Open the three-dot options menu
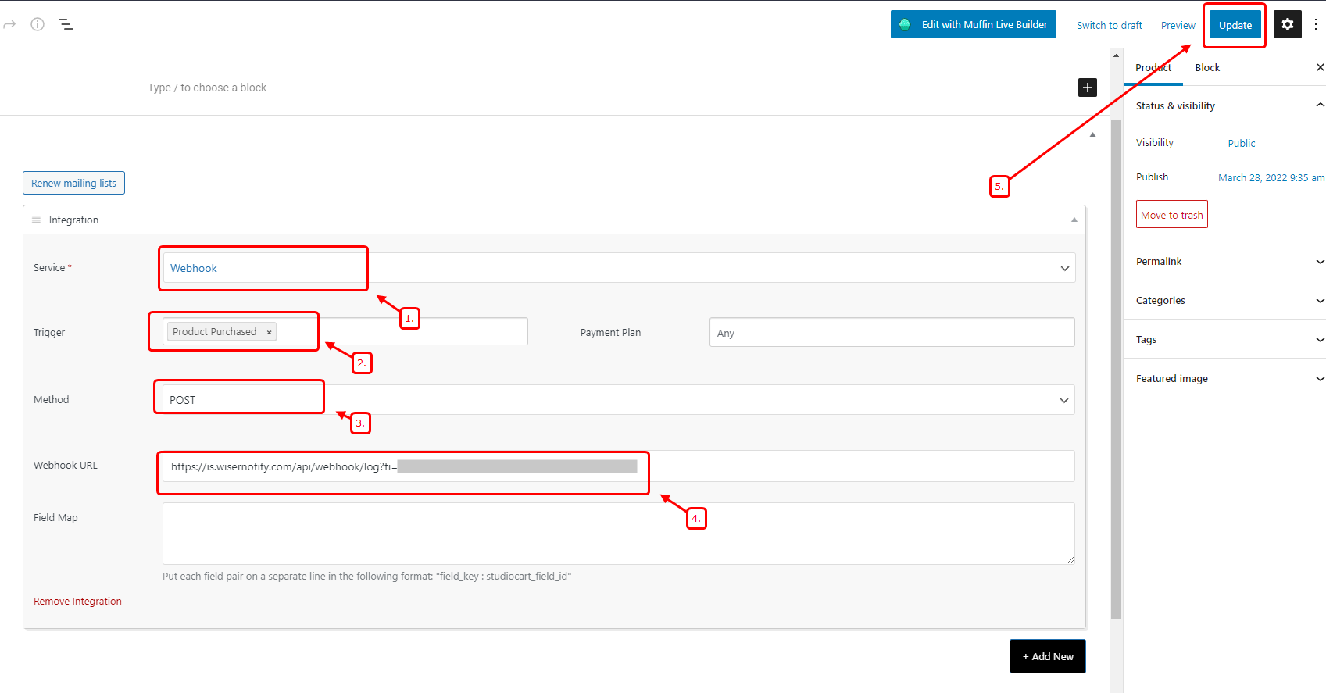The image size is (1326, 693). click(1316, 24)
